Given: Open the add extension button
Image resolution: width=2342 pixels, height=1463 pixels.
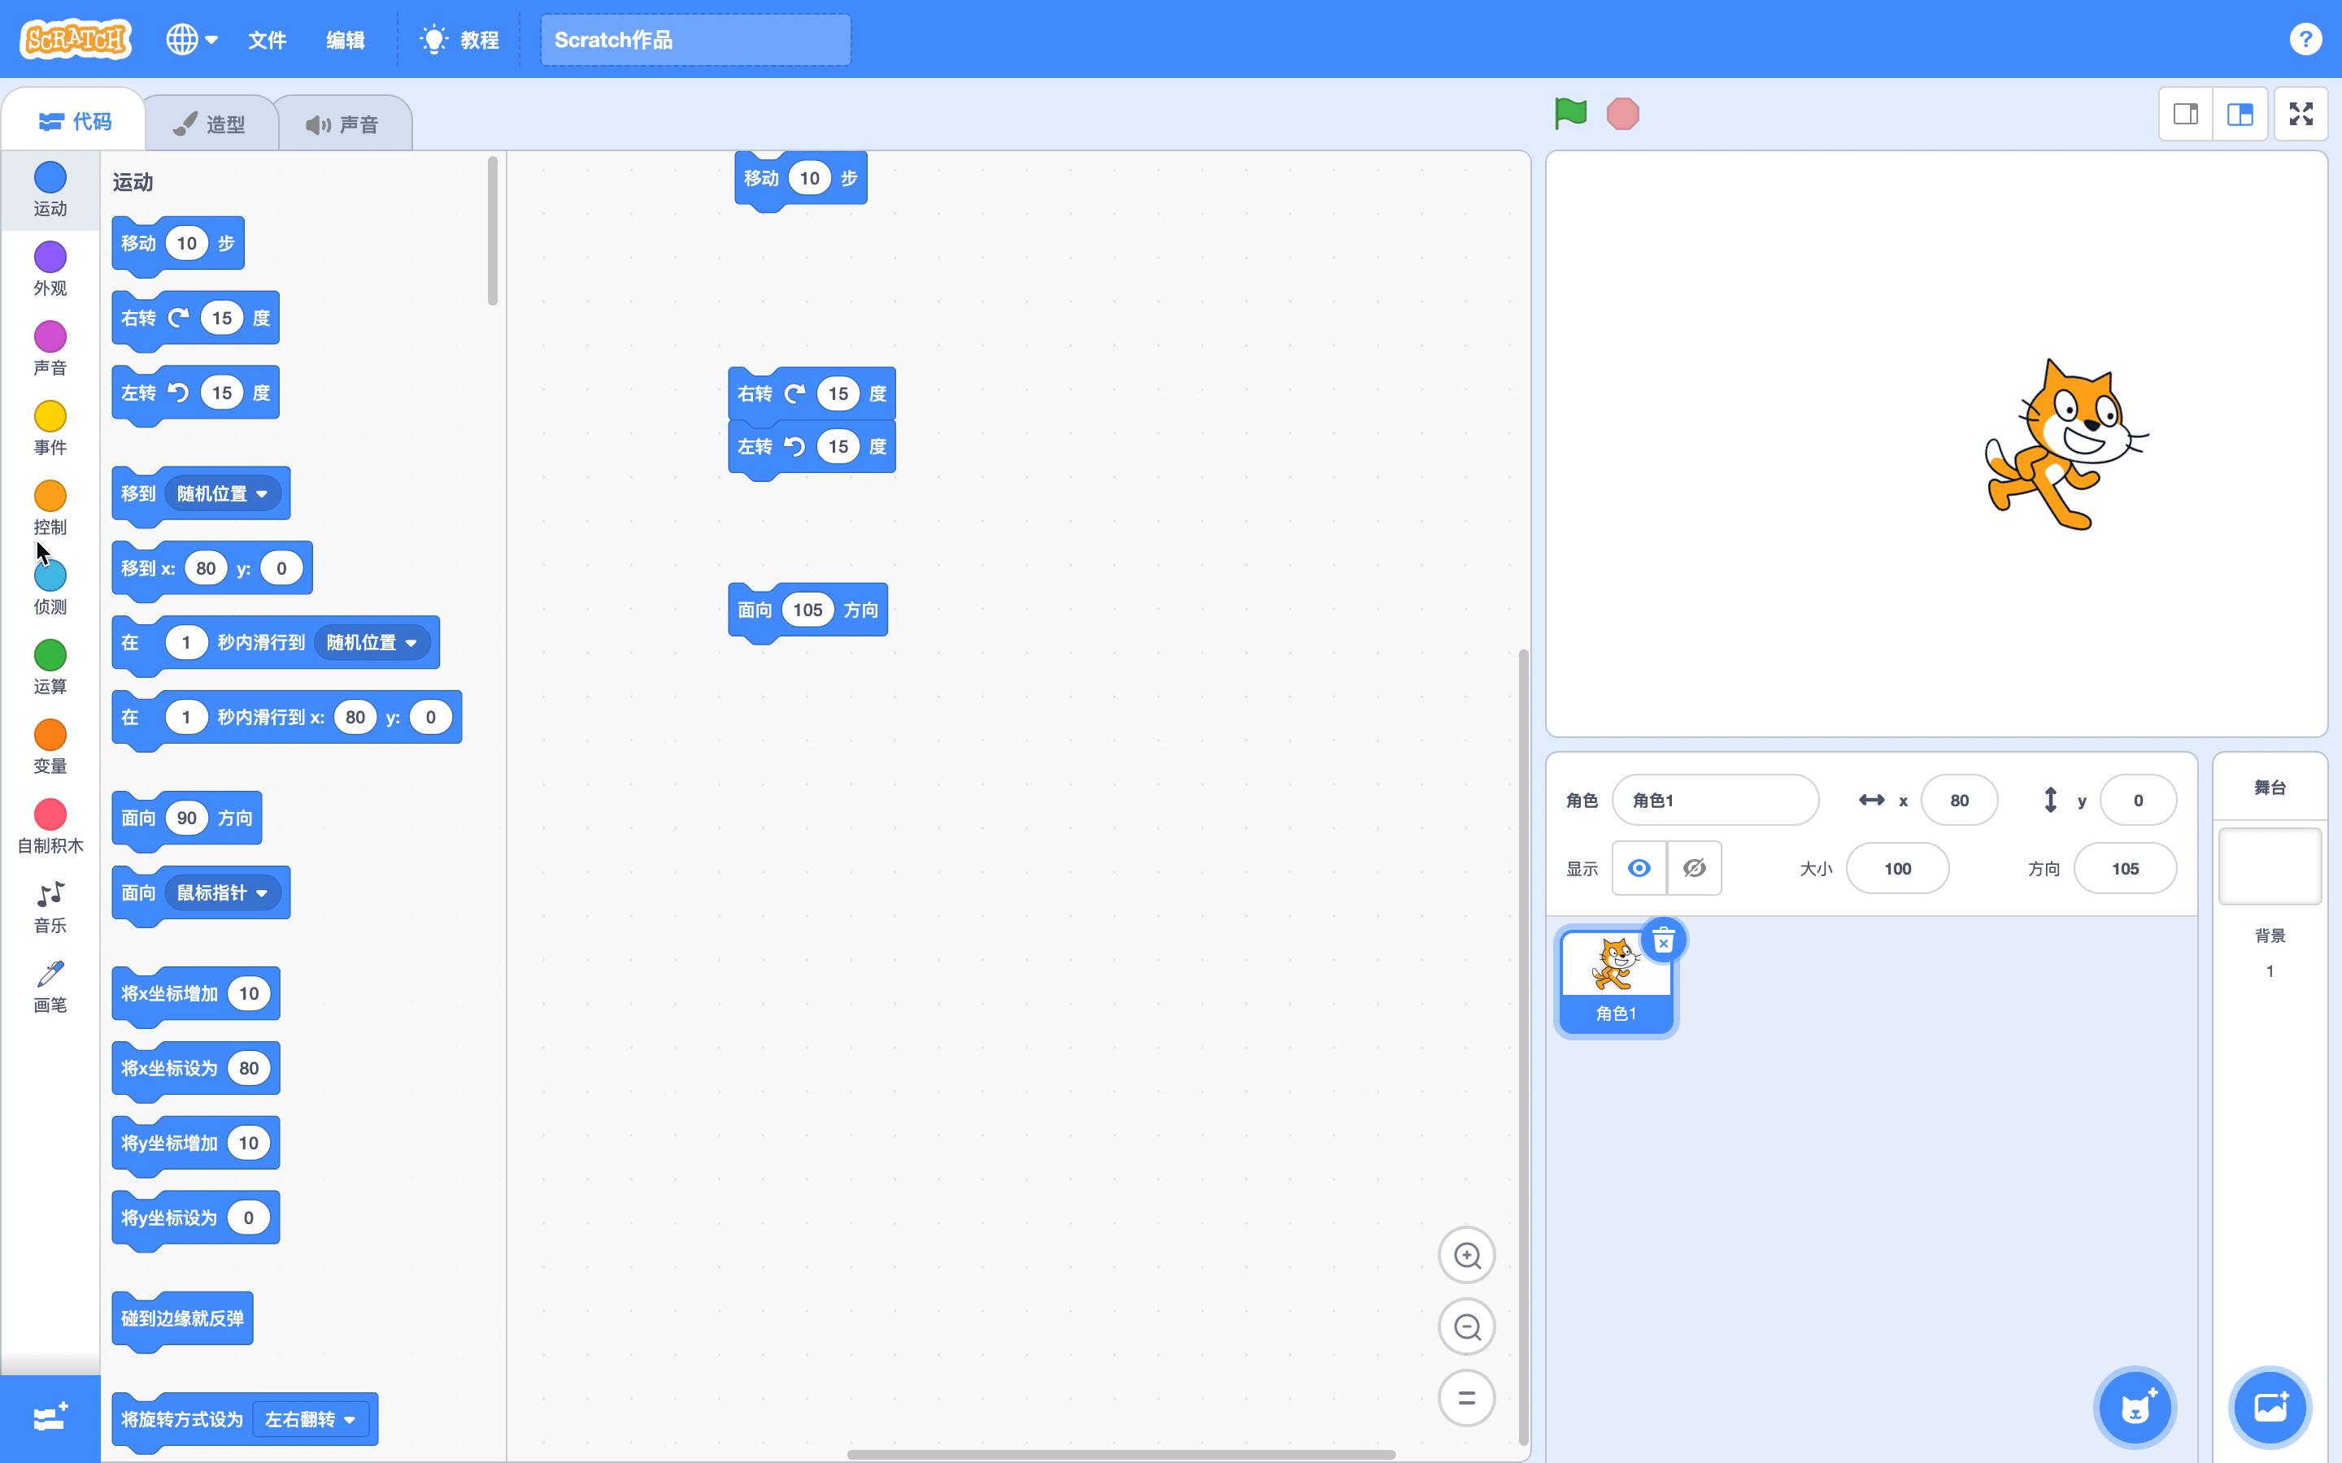Looking at the screenshot, I should coord(50,1417).
